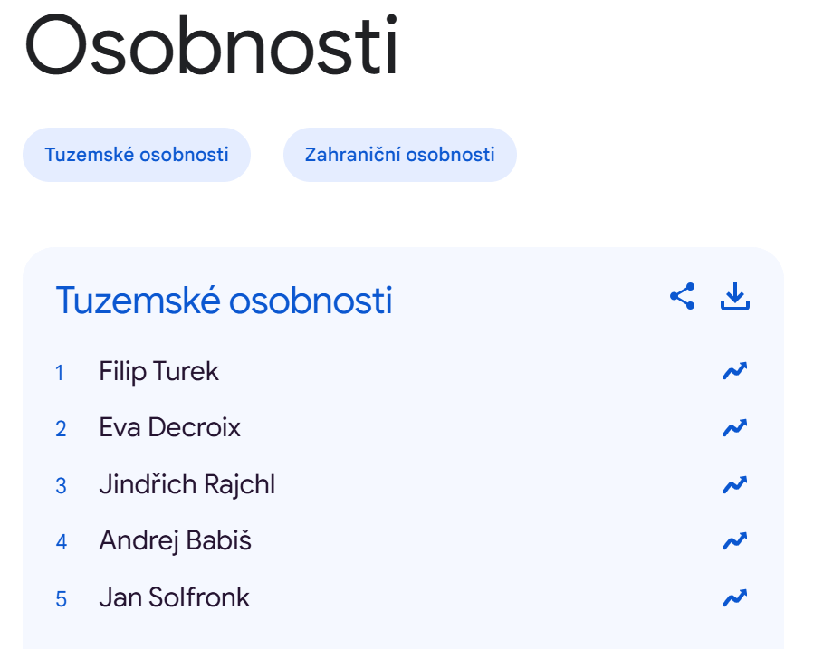
Task: Open the Filip Turek search result
Action: 158,371
